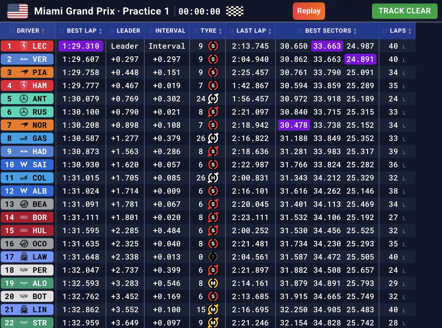The height and width of the screenshot is (328, 442).
Task: Select the BOR driver badge
Action: point(27,217)
